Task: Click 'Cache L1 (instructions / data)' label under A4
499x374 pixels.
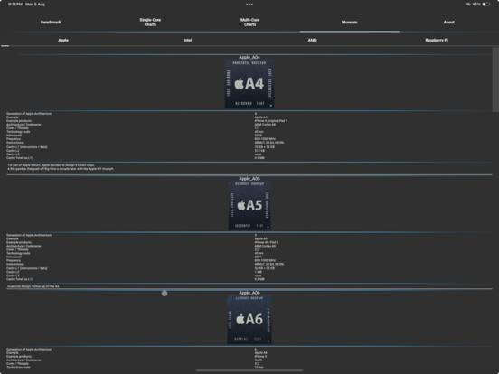Action: coord(27,147)
